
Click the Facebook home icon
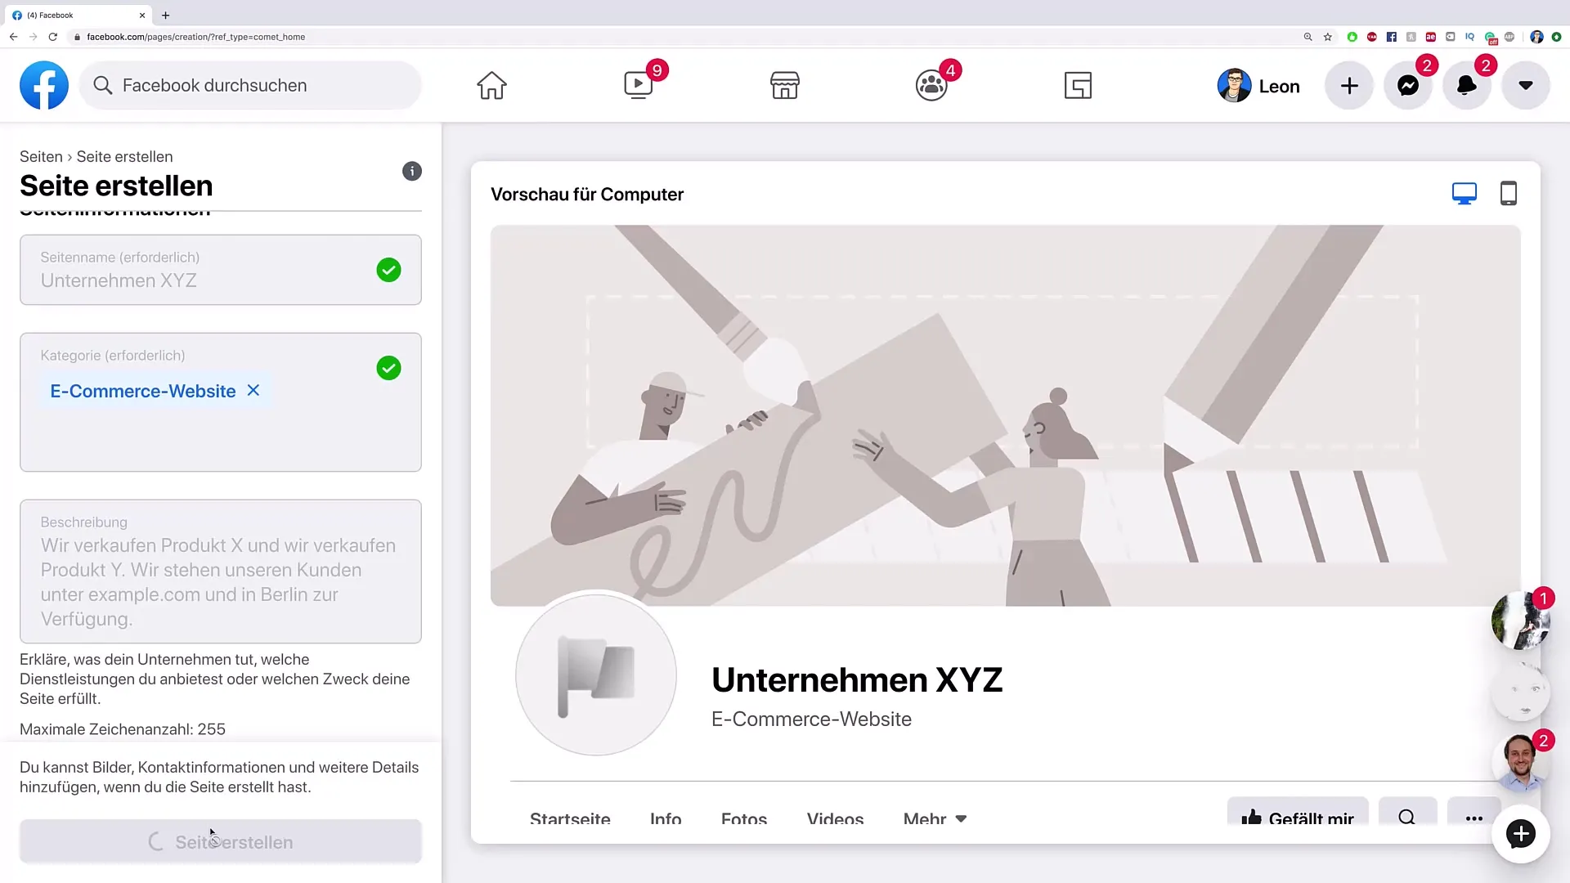[x=491, y=85]
